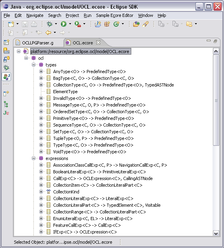The image size is (224, 248).
Task: Click the Search flashlight toolbar icon
Action: click(x=145, y=24)
